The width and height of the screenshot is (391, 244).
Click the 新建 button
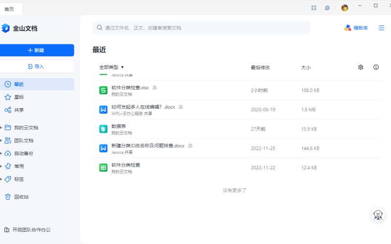point(37,50)
